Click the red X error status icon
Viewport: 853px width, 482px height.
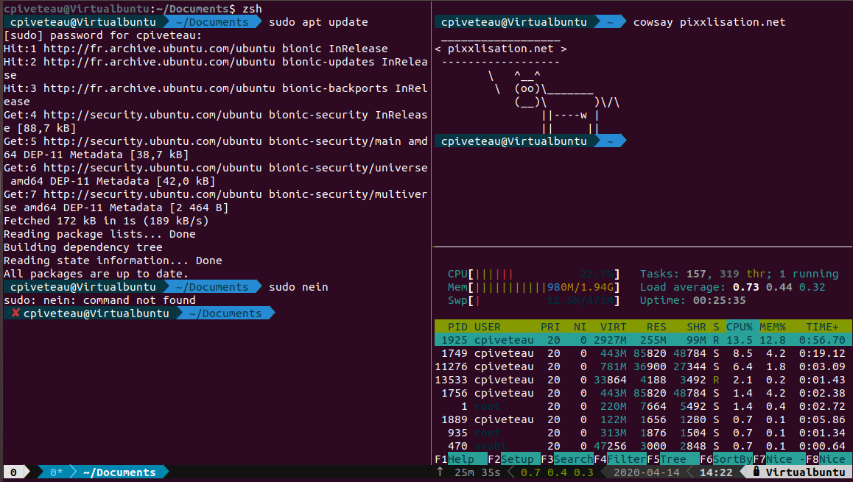[x=15, y=313]
